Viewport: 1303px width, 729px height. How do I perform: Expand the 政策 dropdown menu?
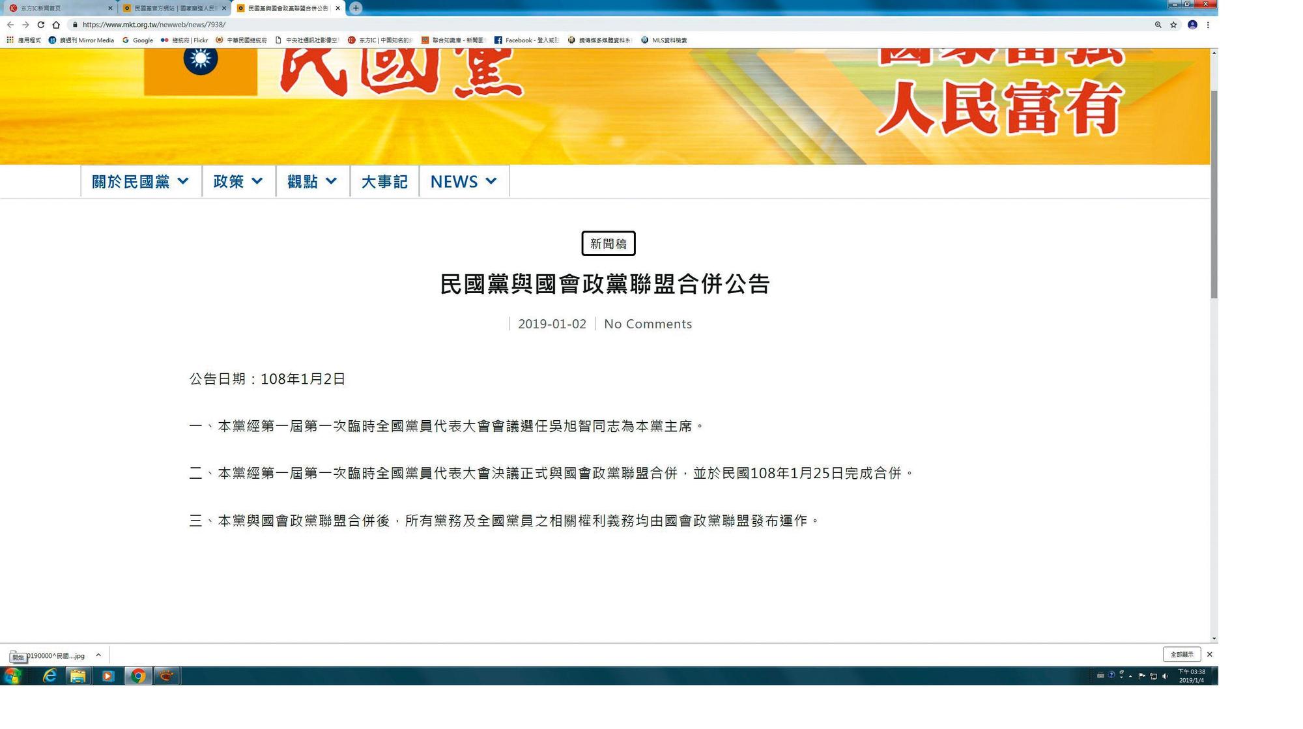pyautogui.click(x=238, y=182)
